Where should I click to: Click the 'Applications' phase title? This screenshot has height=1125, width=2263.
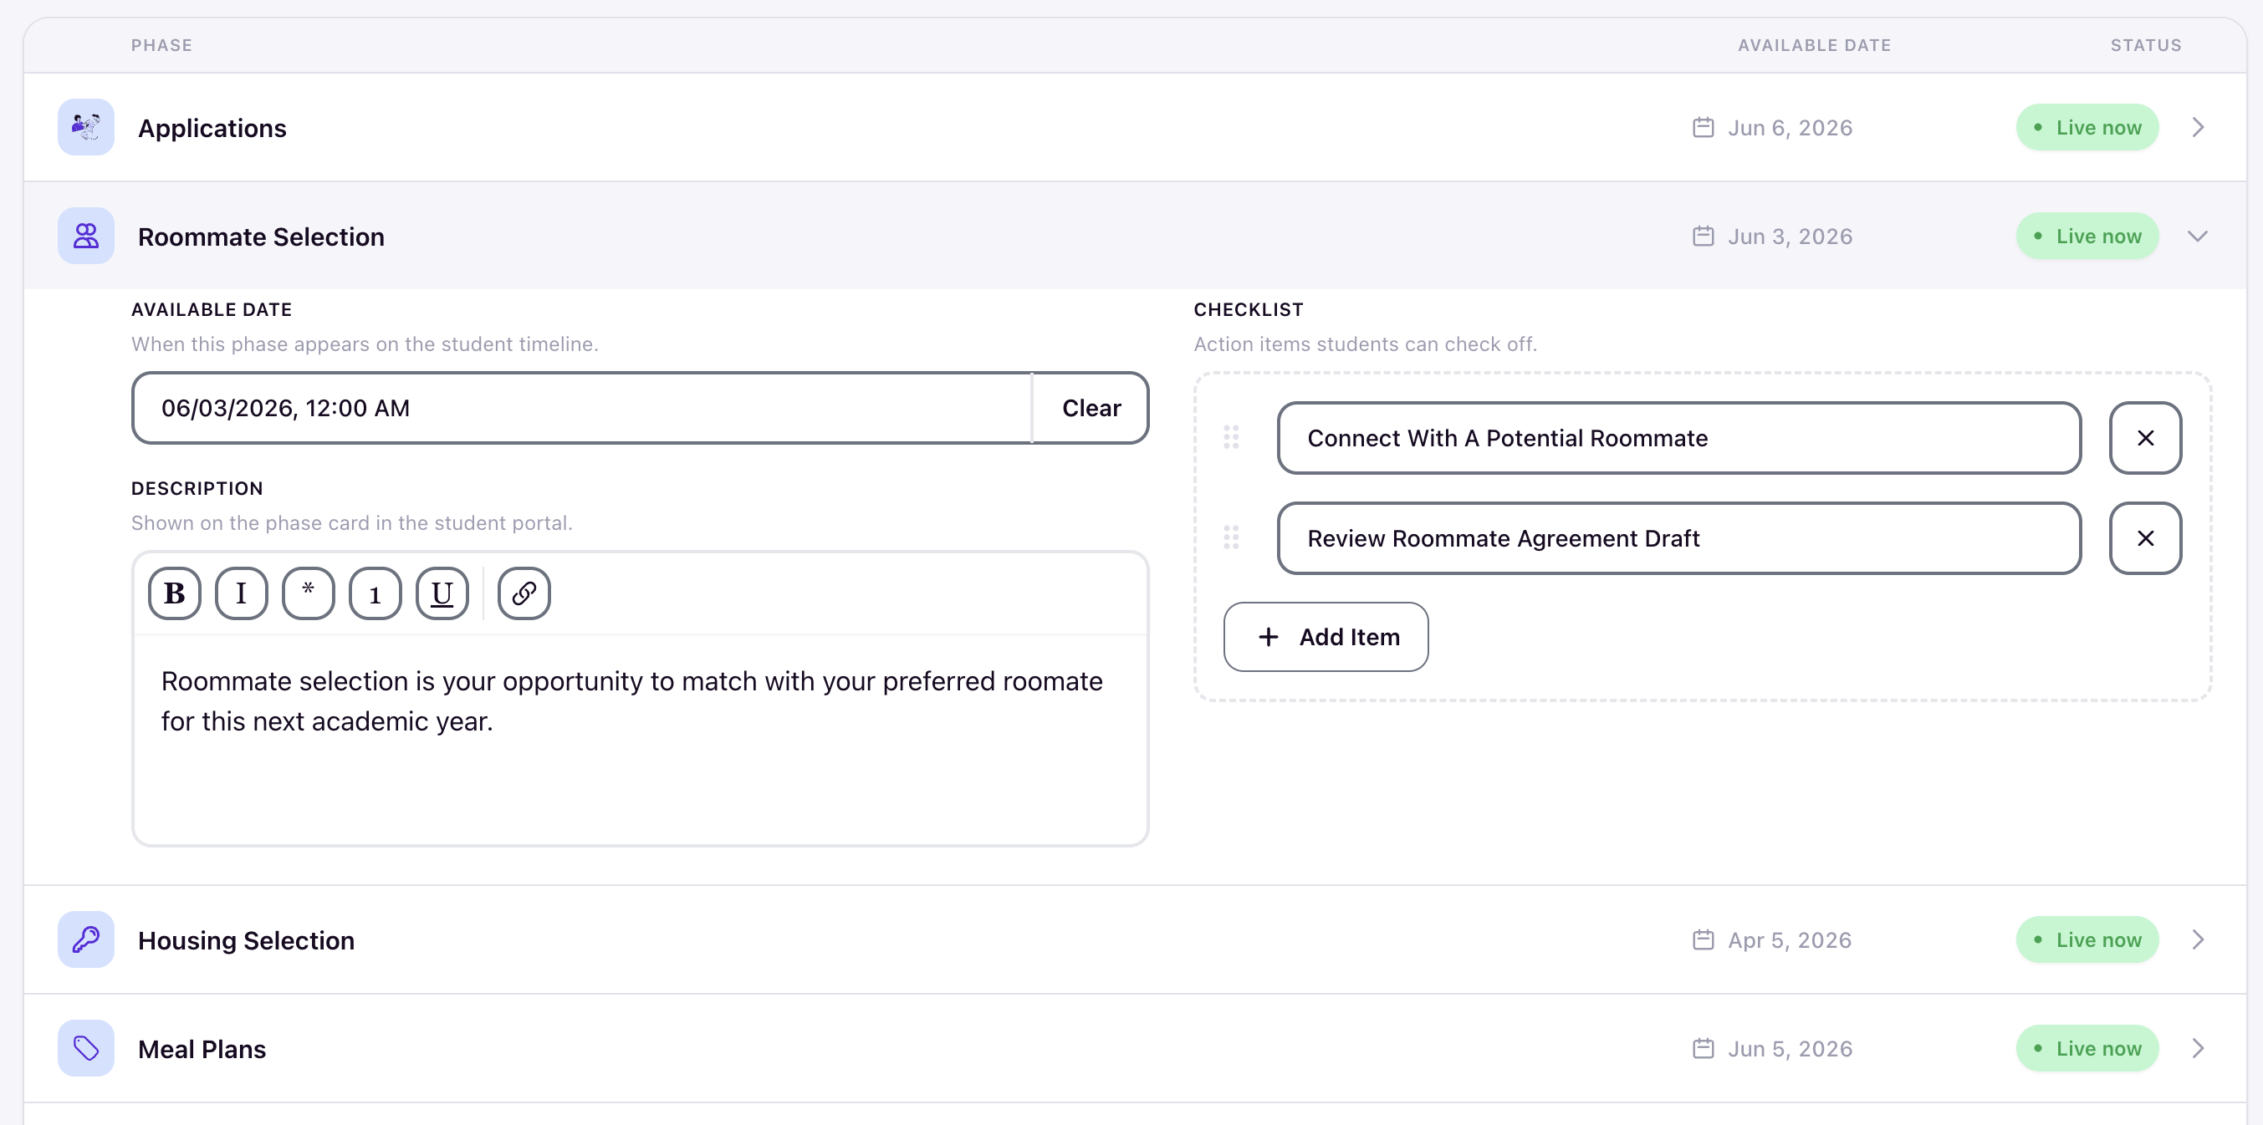click(212, 128)
